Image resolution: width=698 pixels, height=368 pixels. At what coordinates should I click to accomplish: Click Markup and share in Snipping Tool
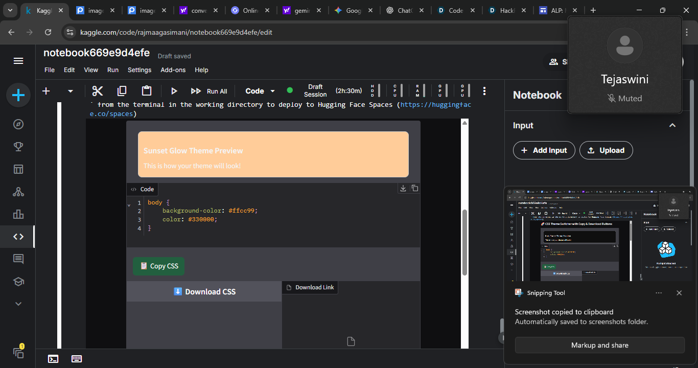tap(599, 345)
